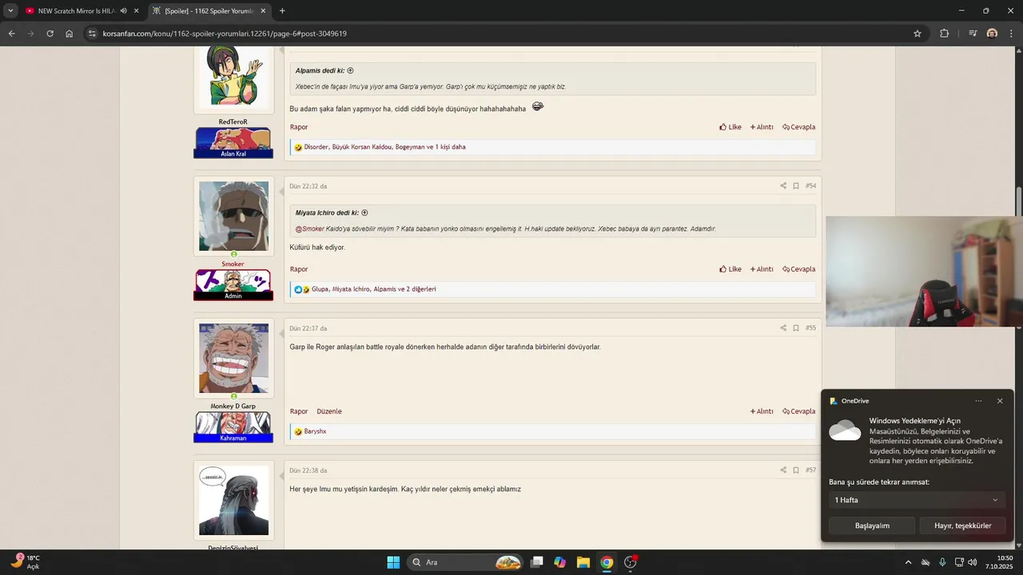Click Başlayalım in OneDrive notification
Viewport: 1023px width, 575px height.
872,525
